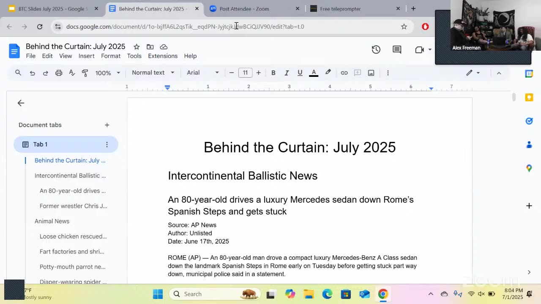Check the cloud save status icon

click(x=164, y=47)
